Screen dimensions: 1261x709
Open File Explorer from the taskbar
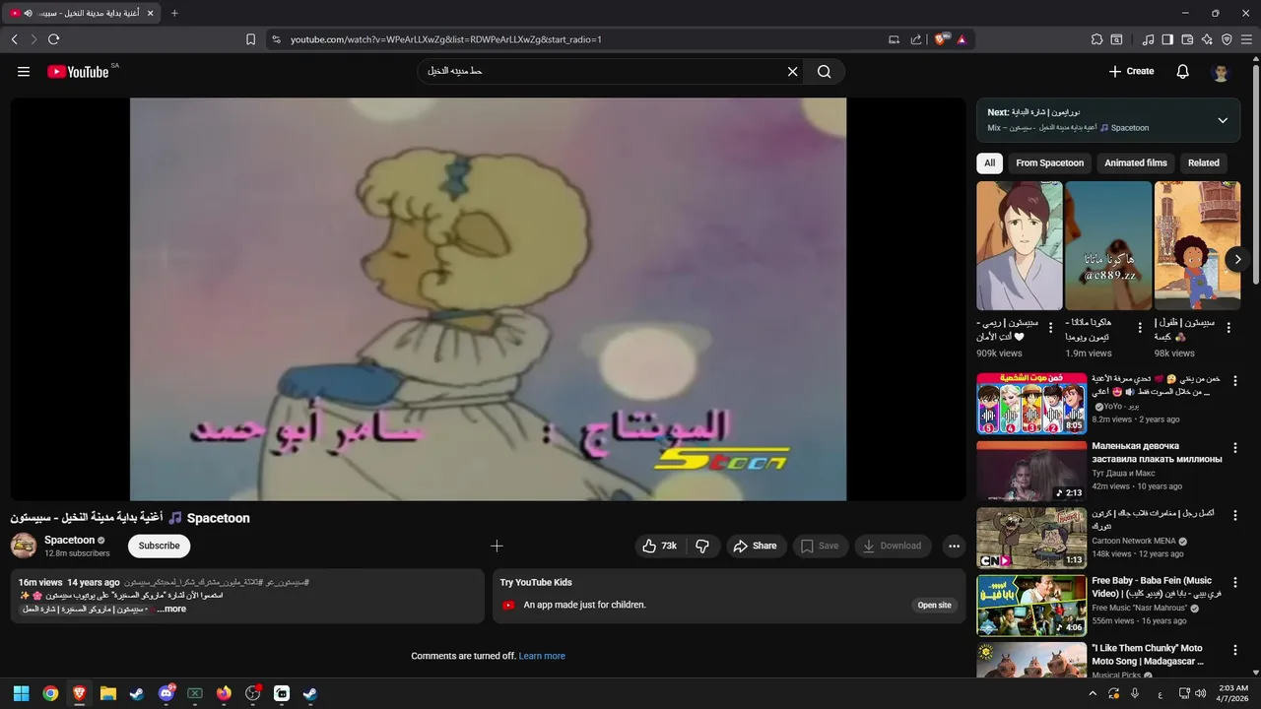108,693
